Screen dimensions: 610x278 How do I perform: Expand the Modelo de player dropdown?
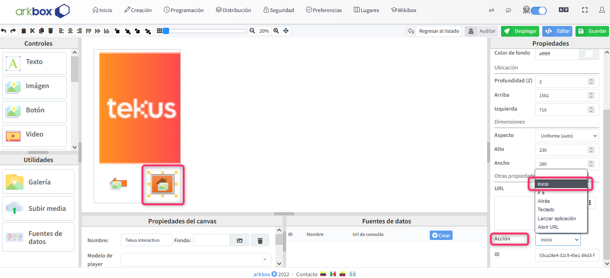(196, 259)
